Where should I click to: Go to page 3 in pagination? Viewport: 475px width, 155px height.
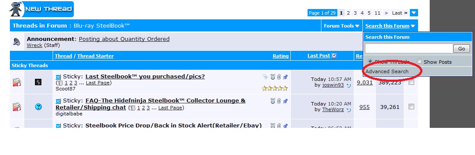(x=355, y=12)
